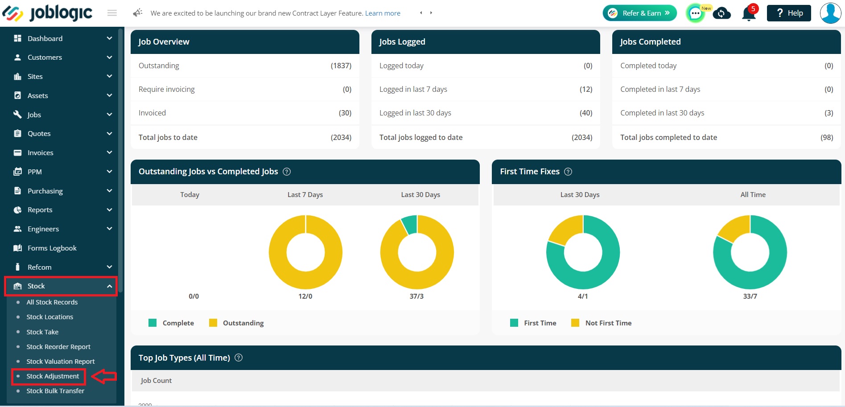
Task: Open Stock Locations
Action: pyautogui.click(x=50, y=317)
